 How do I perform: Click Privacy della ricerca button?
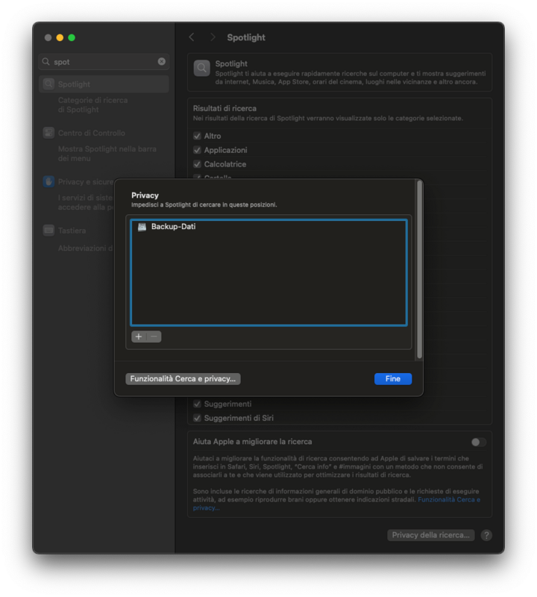coord(431,535)
